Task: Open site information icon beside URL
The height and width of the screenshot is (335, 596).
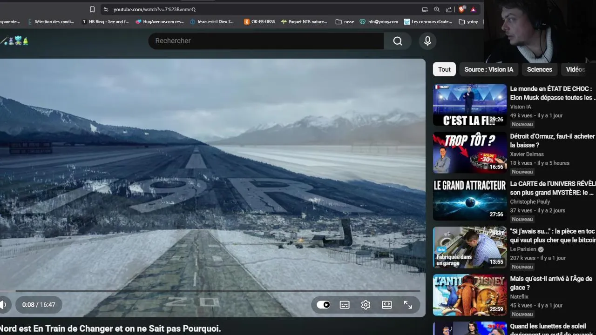Action: [x=106, y=9]
